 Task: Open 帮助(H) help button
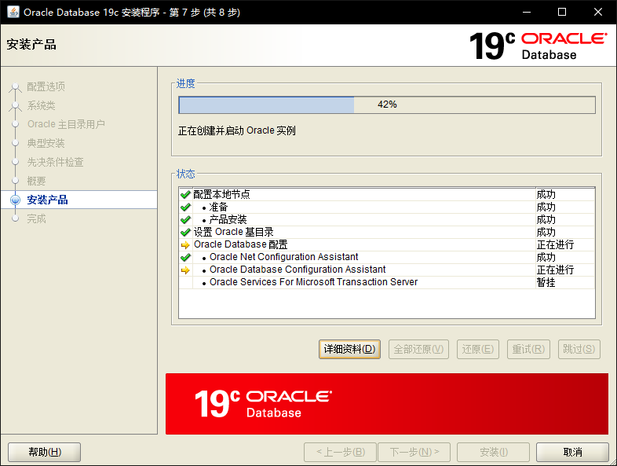pos(45,452)
